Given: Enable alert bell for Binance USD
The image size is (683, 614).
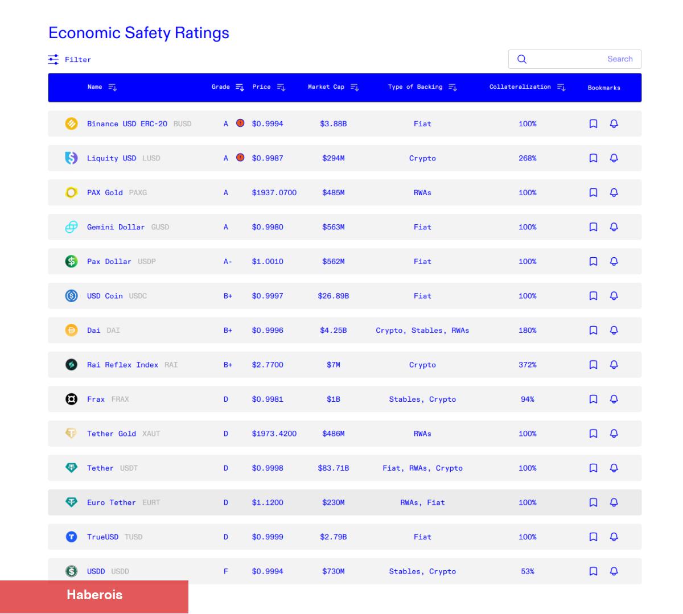Looking at the screenshot, I should pyautogui.click(x=614, y=123).
